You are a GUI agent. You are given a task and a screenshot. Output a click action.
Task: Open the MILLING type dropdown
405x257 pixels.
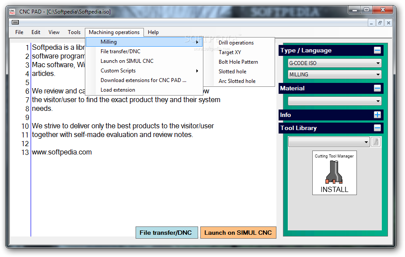coord(335,75)
